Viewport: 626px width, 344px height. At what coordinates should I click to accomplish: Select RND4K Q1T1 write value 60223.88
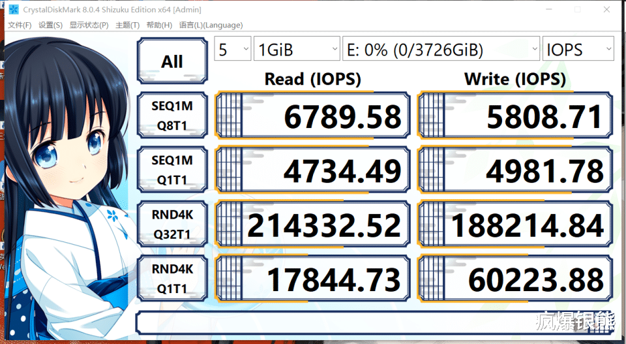point(515,279)
